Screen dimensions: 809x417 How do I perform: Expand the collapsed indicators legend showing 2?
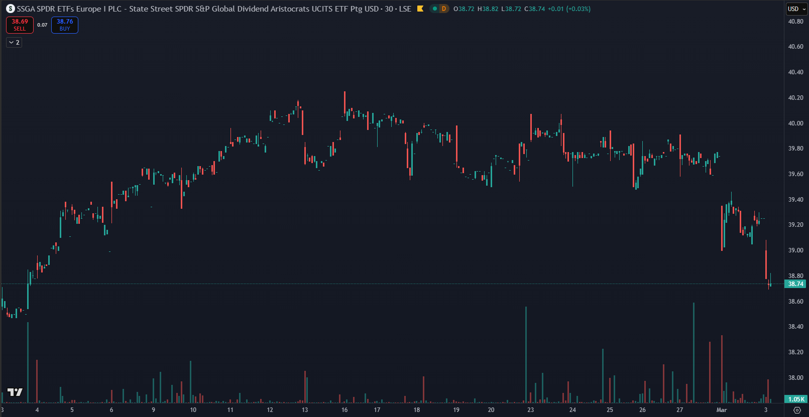point(14,43)
